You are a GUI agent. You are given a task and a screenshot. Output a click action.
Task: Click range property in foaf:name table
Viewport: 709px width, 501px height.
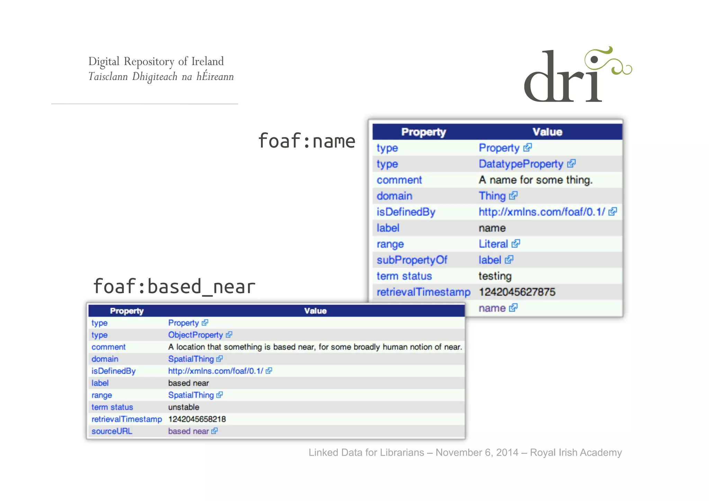390,244
